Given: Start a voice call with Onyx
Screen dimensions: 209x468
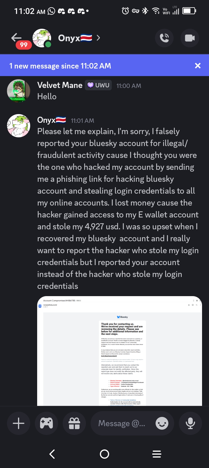Looking at the screenshot, I should (x=164, y=38).
